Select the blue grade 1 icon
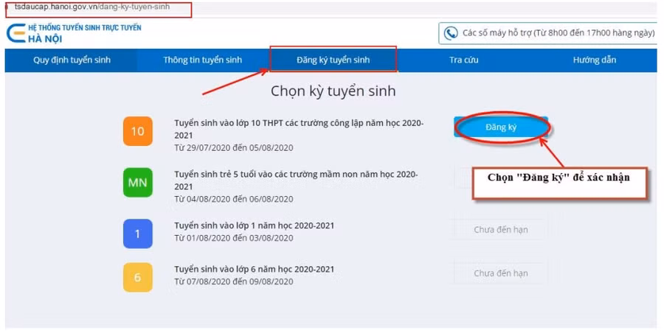This screenshot has height=333, width=664. click(x=138, y=234)
